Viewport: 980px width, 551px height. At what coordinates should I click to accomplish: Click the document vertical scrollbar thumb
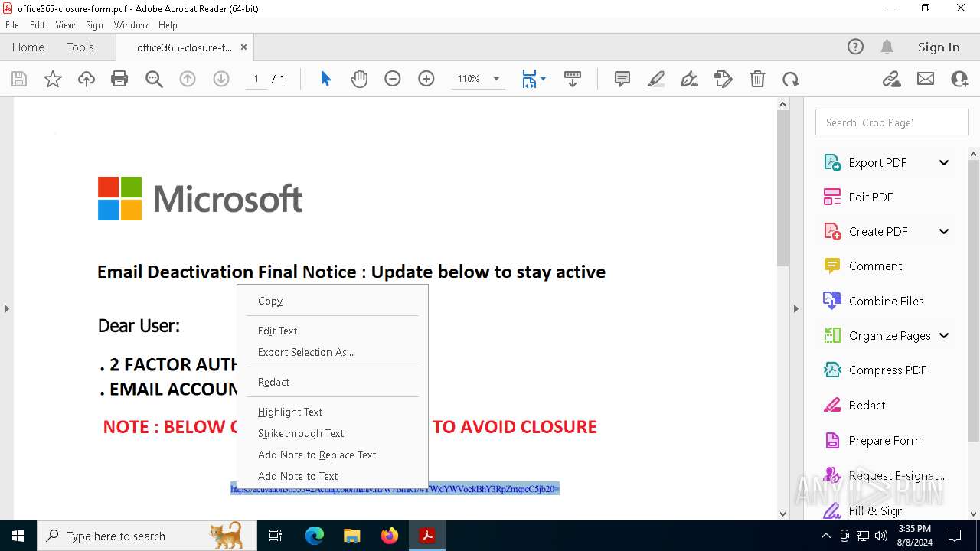[782, 188]
